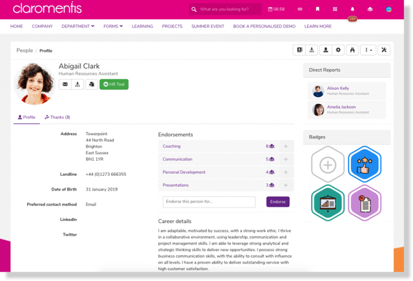Open the Company menu item

click(x=42, y=26)
